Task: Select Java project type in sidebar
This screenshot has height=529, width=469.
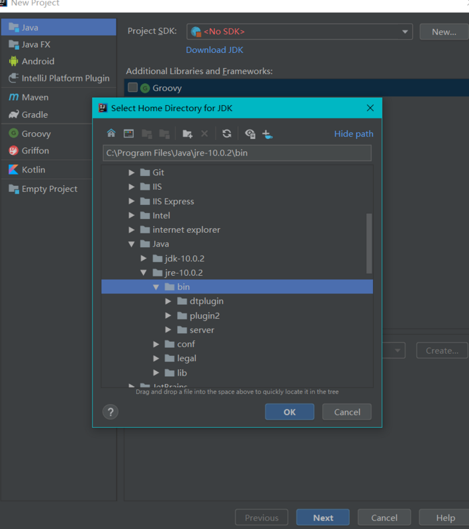Action: [59, 27]
